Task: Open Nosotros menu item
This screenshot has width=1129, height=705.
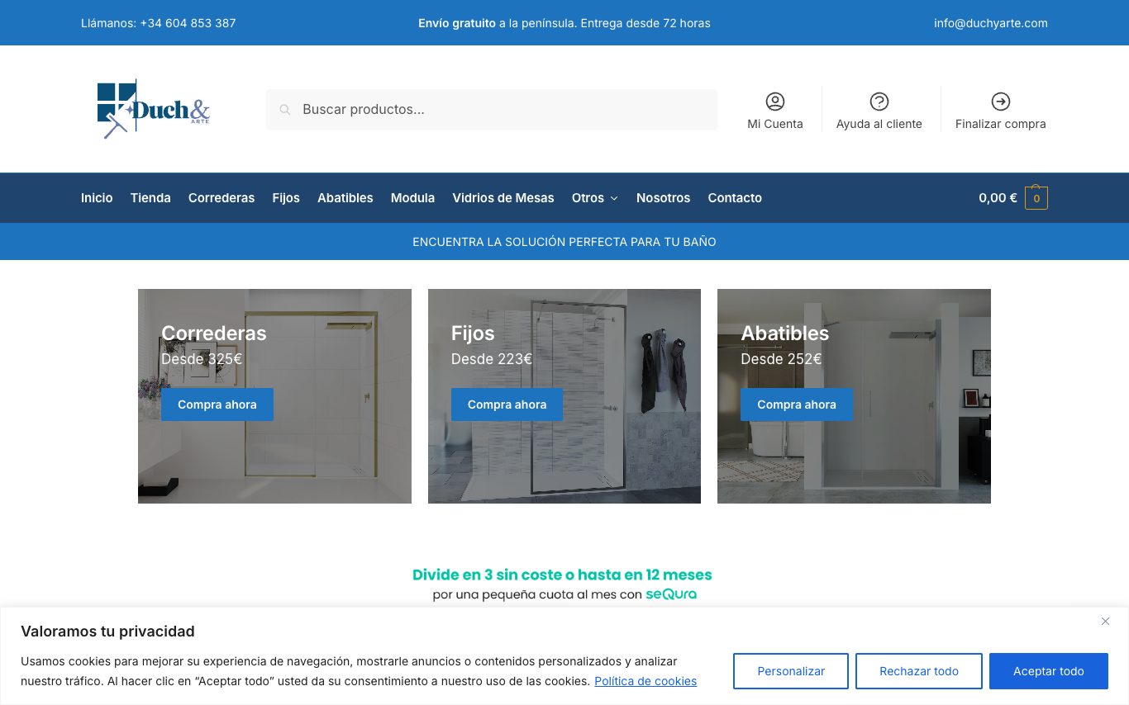Action: click(663, 198)
